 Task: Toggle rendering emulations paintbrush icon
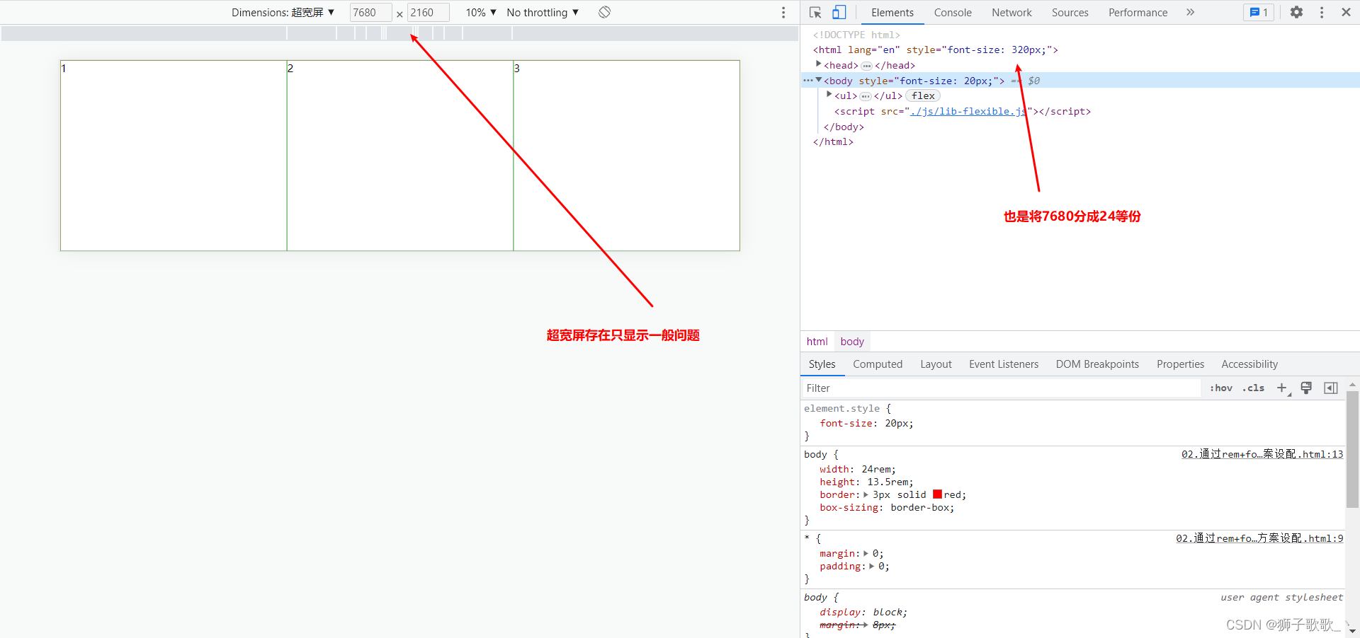[x=1307, y=388]
